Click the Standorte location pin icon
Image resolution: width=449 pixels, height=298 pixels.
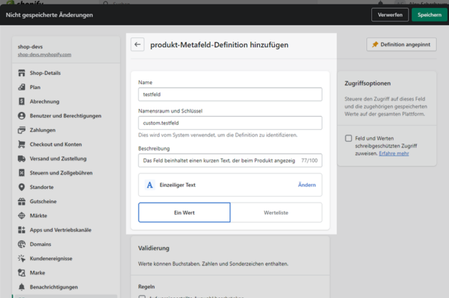(x=22, y=187)
